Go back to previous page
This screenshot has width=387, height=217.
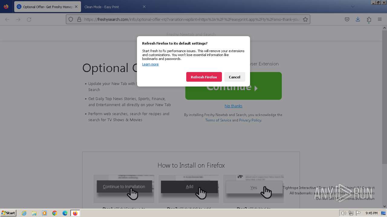tap(7, 19)
